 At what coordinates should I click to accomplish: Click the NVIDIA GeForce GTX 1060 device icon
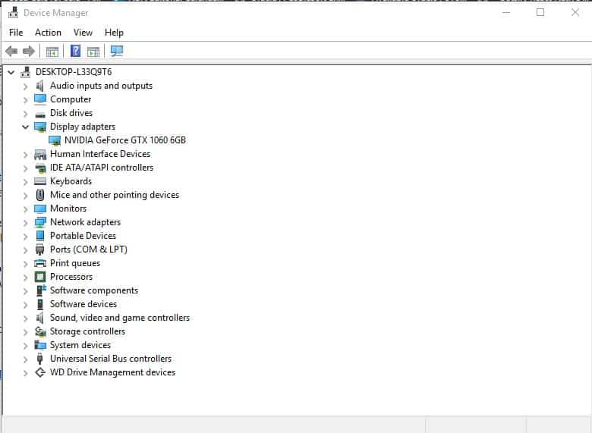tap(55, 140)
